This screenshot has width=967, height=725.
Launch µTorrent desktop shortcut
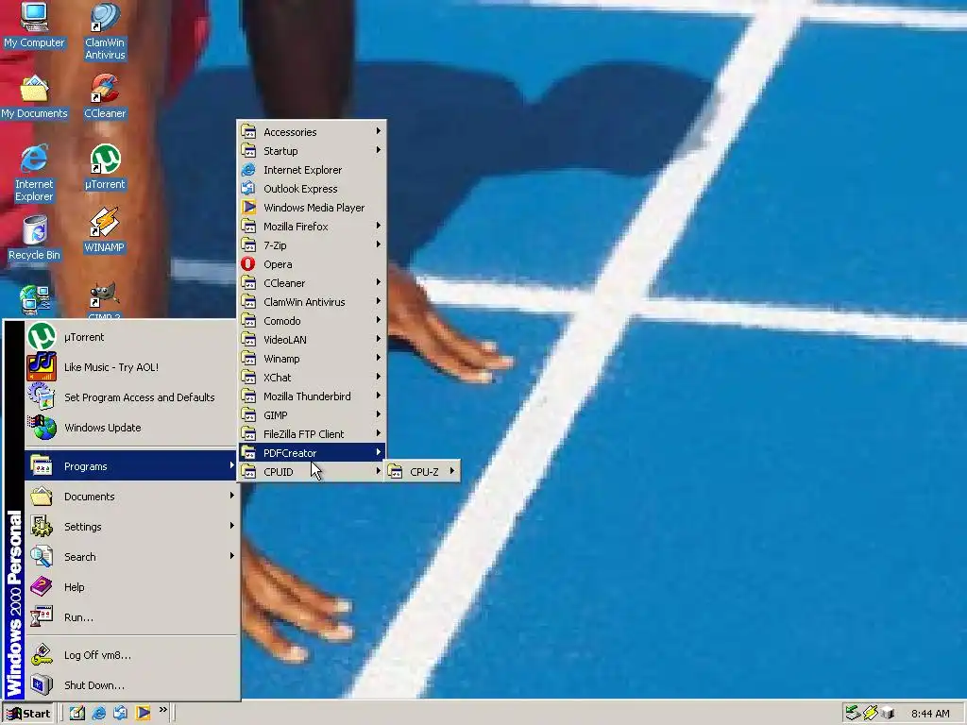point(105,167)
